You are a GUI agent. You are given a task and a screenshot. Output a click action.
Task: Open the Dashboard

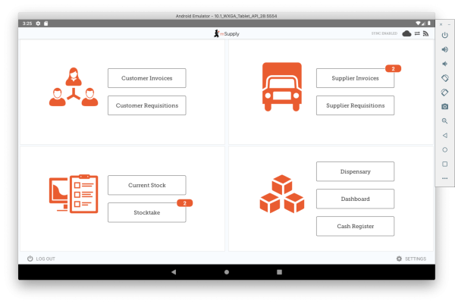355,199
